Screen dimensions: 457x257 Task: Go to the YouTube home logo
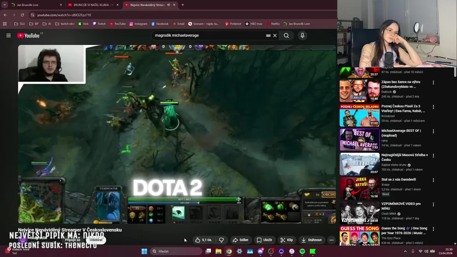29,35
